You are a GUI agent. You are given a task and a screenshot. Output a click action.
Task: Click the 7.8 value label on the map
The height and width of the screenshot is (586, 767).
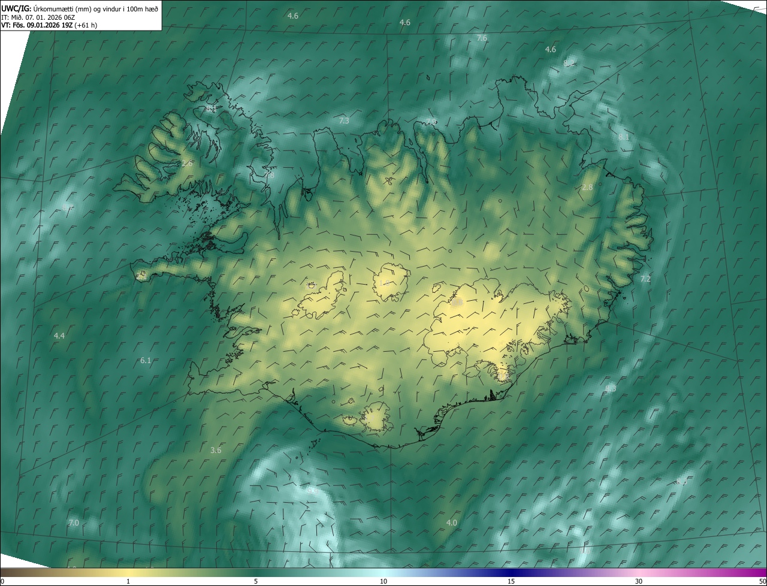[x=269, y=176]
